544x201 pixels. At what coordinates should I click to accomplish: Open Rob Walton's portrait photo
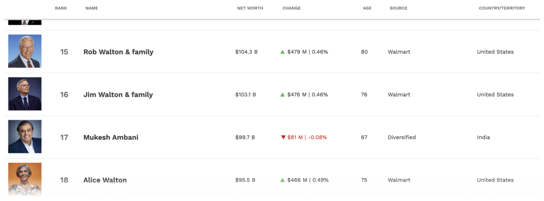pos(25,51)
